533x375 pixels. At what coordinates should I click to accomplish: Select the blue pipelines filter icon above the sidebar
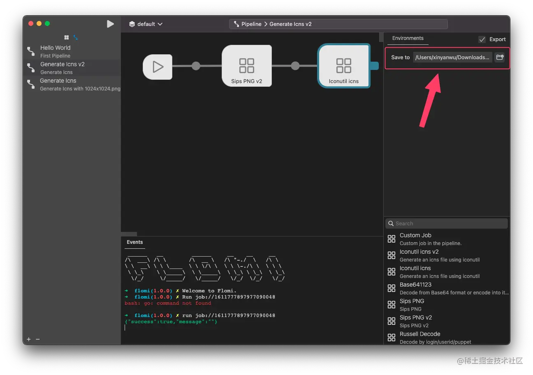[x=75, y=37]
